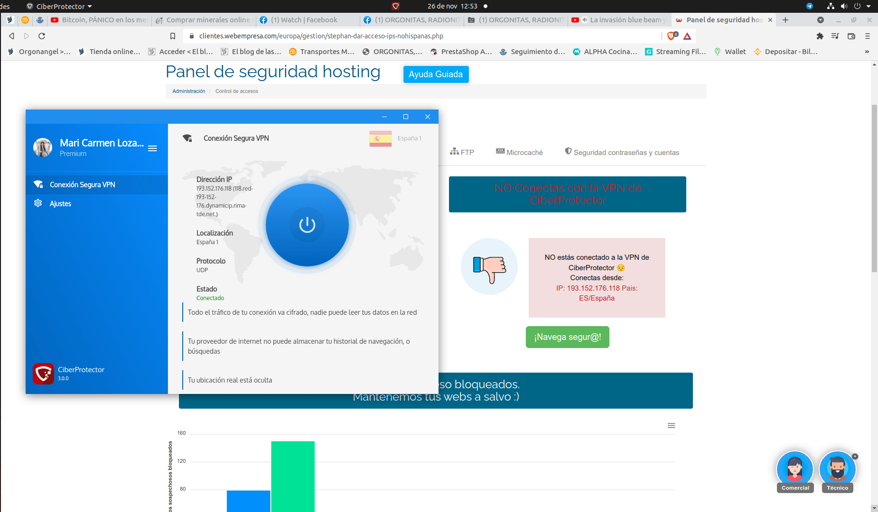878x512 pixels.
Task: Click the ¡Navega segur@! button
Action: (567, 337)
